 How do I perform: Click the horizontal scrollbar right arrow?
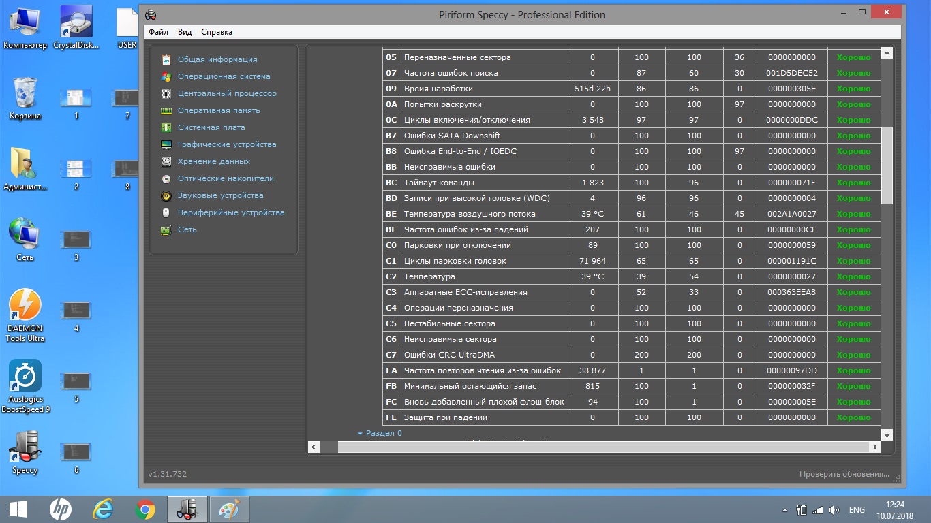point(875,447)
